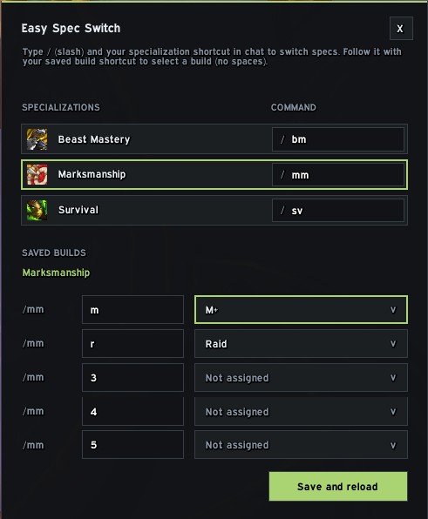Focus the build shortcut field containing m
The height and width of the screenshot is (519, 428).
(132, 310)
